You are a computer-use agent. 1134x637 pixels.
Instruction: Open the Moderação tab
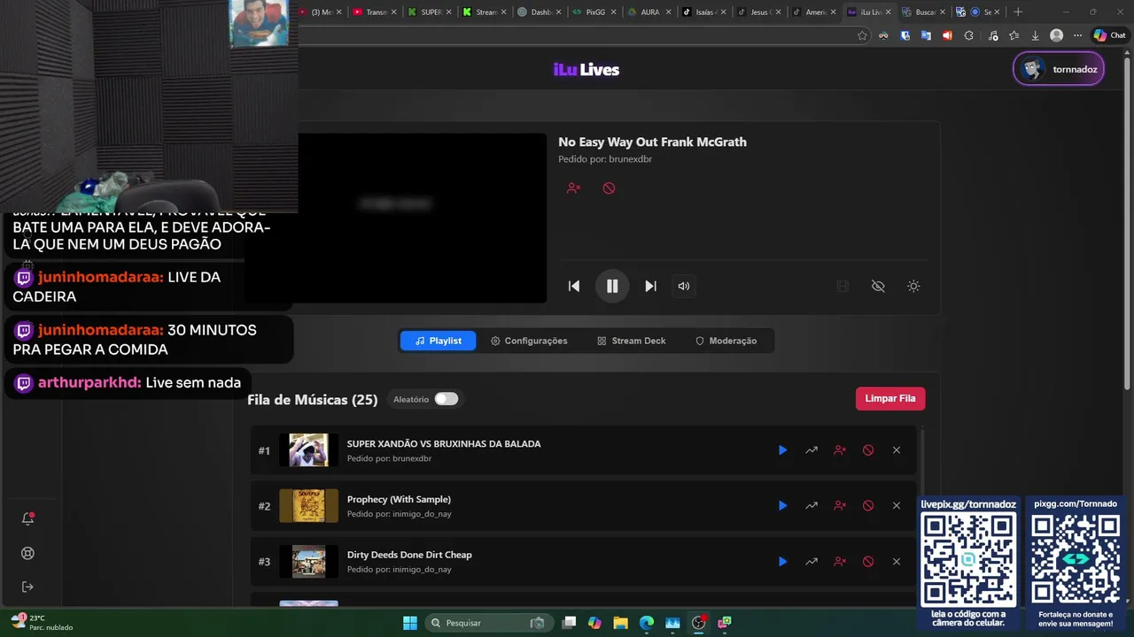(726, 341)
